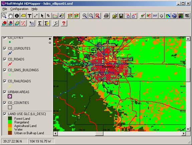The width and height of the screenshot is (192, 145).
Task: Save the map with floppy disk icon
Action: pyautogui.click(x=121, y=16)
